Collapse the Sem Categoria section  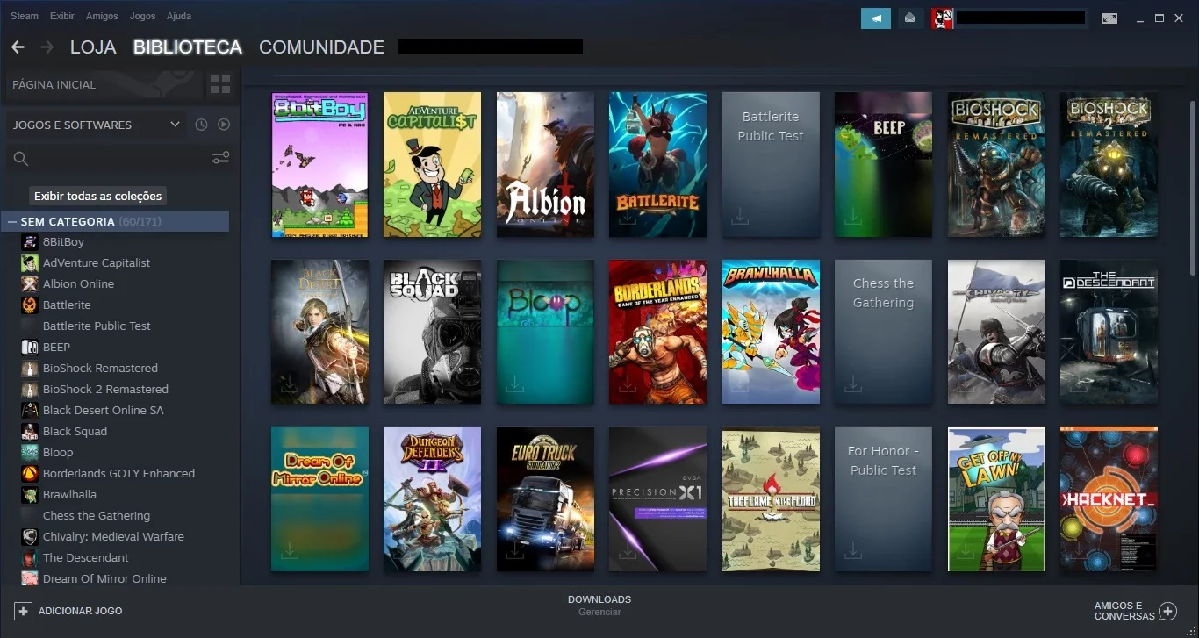coord(12,222)
